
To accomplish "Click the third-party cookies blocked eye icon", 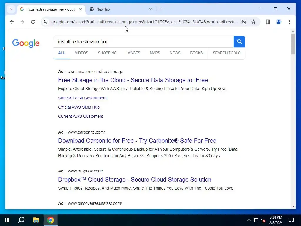I will (x=244, y=22).
